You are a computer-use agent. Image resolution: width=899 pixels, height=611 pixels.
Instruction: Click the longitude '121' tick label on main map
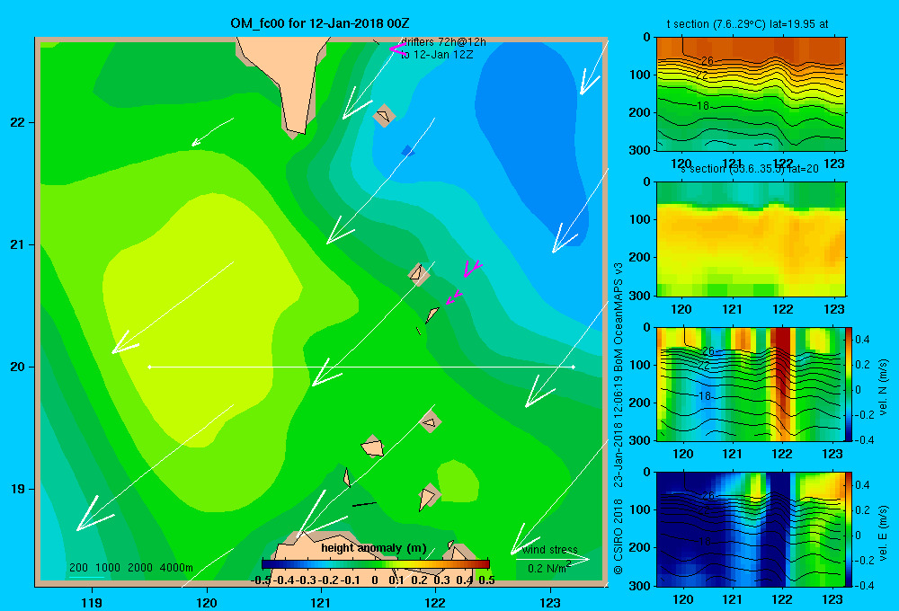point(321,602)
